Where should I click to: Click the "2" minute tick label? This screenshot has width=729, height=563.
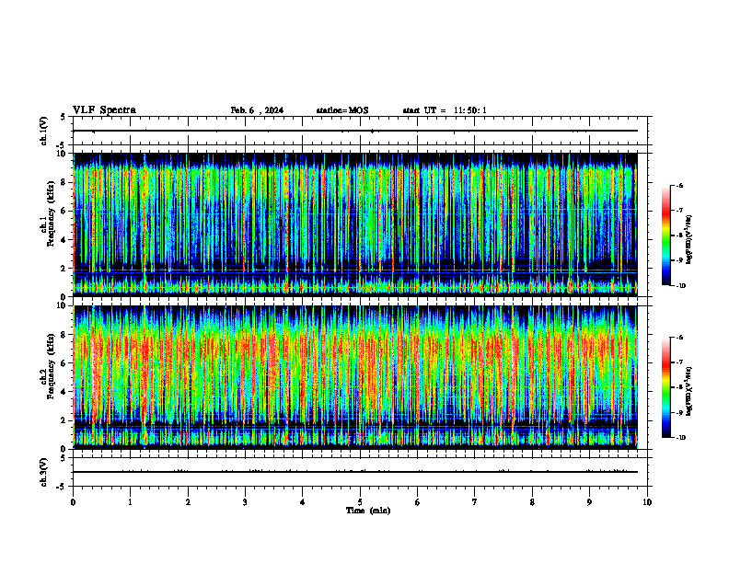tap(188, 502)
